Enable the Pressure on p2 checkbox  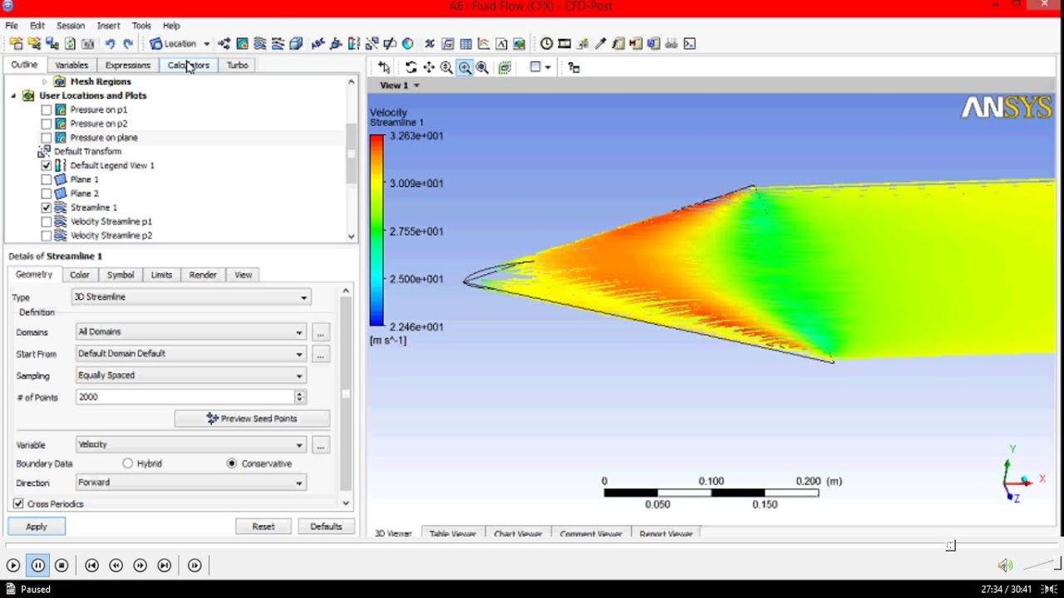[x=47, y=124]
